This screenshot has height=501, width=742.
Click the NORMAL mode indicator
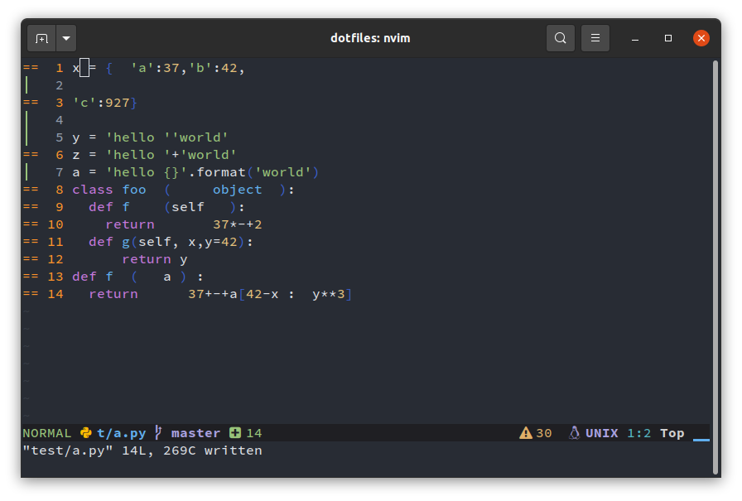pos(47,432)
